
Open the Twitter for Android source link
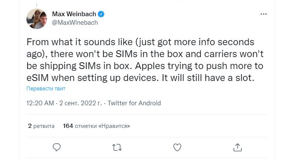134,103
